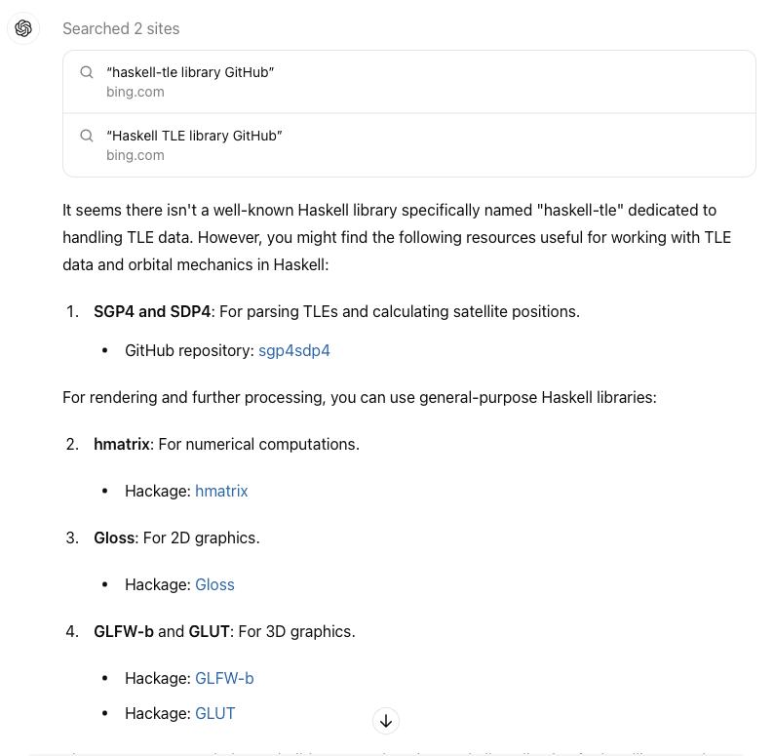Screen dimensions: 774x756
Task: Open the "Haskell TLE library GitHub" search result
Action: click(x=194, y=136)
